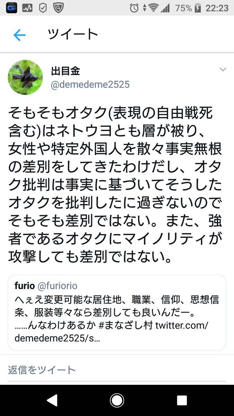The image size is (234, 416).
Task: Tap the alarm clock status icon
Action: 134,8
